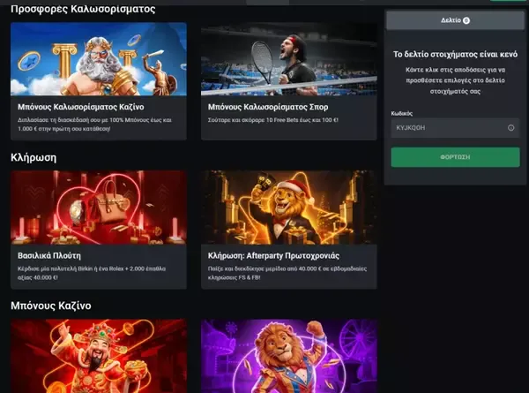Open the Δελτίο bet slip tab

tap(455, 20)
